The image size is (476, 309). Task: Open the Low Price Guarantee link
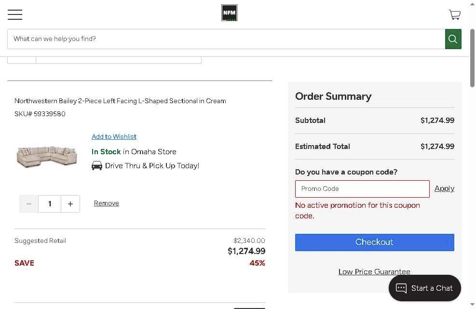(374, 272)
